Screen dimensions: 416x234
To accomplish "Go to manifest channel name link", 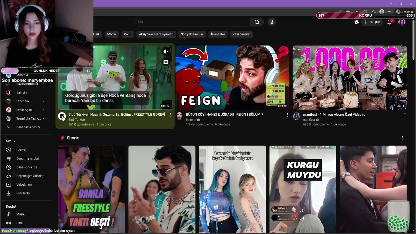I will (x=309, y=120).
